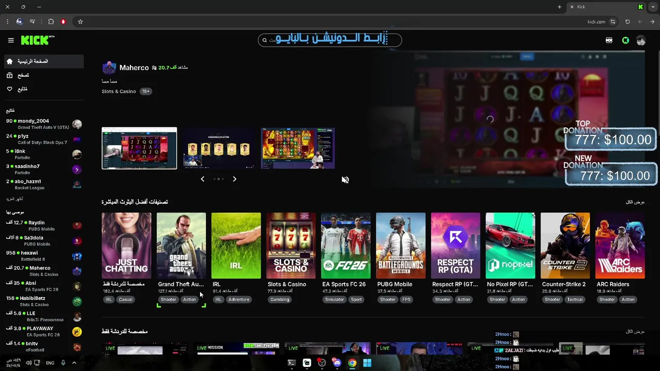Screen dimensions: 660x371
Task: Click the Simulator tag under EA Sports FC 26
Action: click(334, 299)
